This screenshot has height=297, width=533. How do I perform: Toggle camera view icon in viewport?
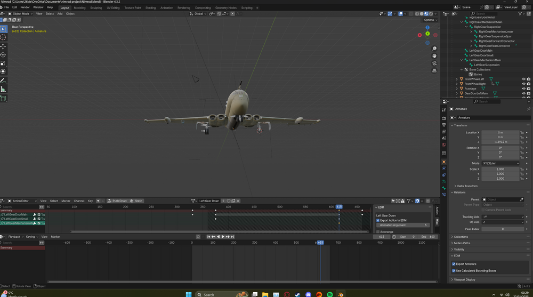[434, 63]
